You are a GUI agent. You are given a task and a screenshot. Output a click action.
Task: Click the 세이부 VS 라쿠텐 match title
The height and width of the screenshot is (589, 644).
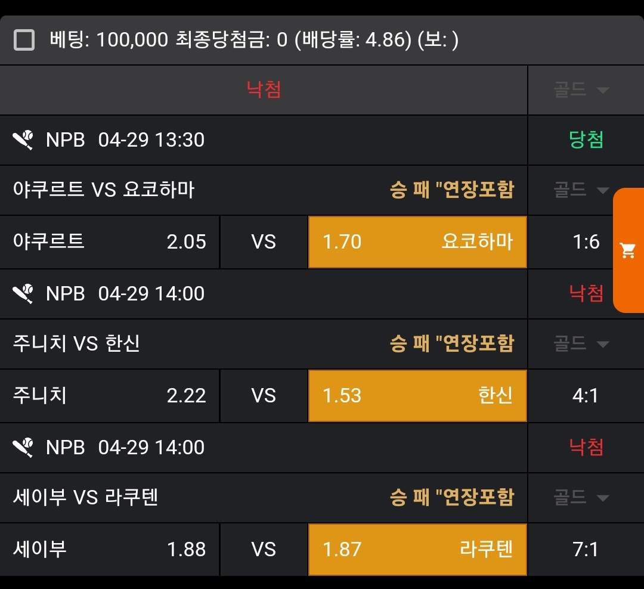point(86,498)
